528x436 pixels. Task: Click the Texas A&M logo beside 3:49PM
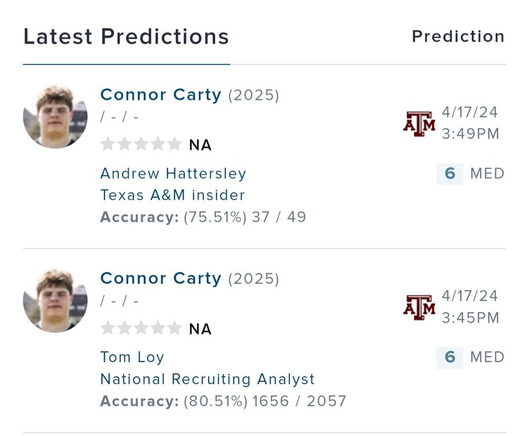(x=419, y=123)
